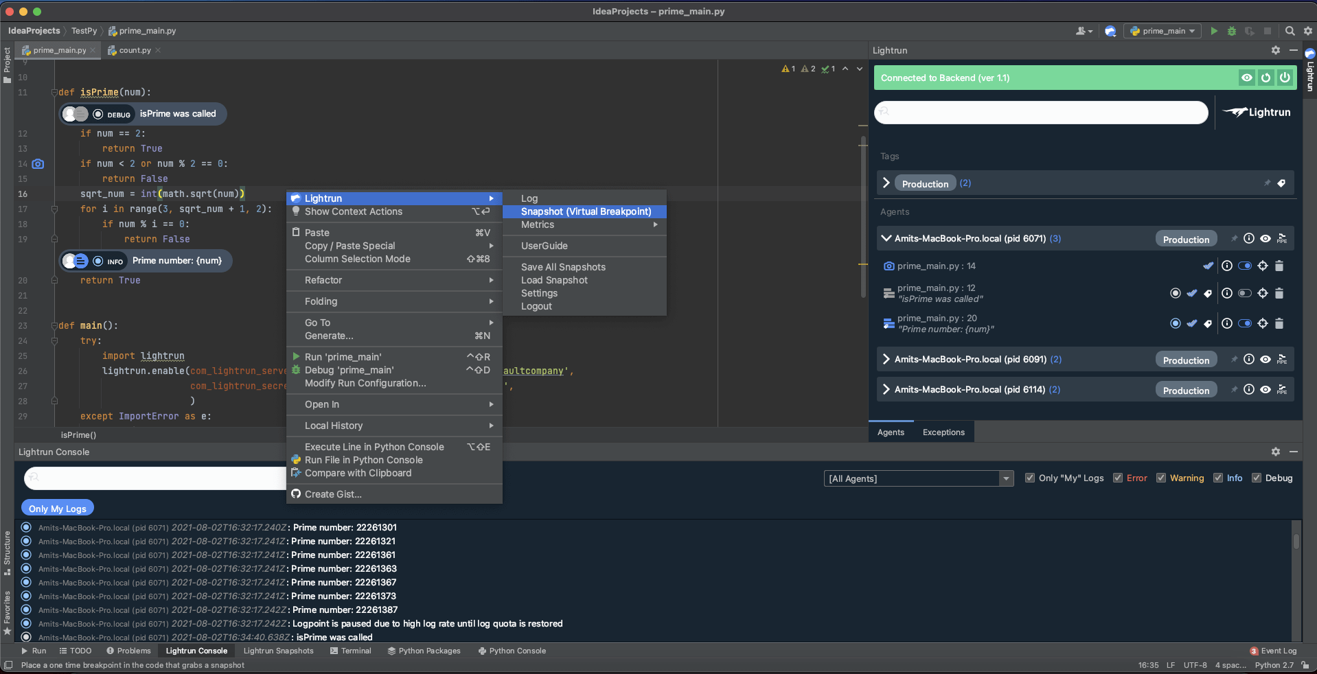This screenshot has width=1317, height=674.
Task: Enable the Only "My" Logs checkbox
Action: point(1029,478)
